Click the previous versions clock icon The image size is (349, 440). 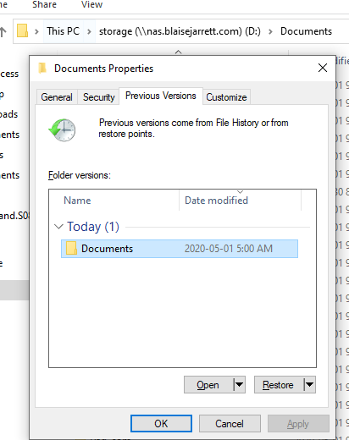point(63,130)
